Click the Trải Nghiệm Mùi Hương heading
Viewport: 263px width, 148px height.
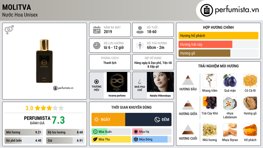218,66
